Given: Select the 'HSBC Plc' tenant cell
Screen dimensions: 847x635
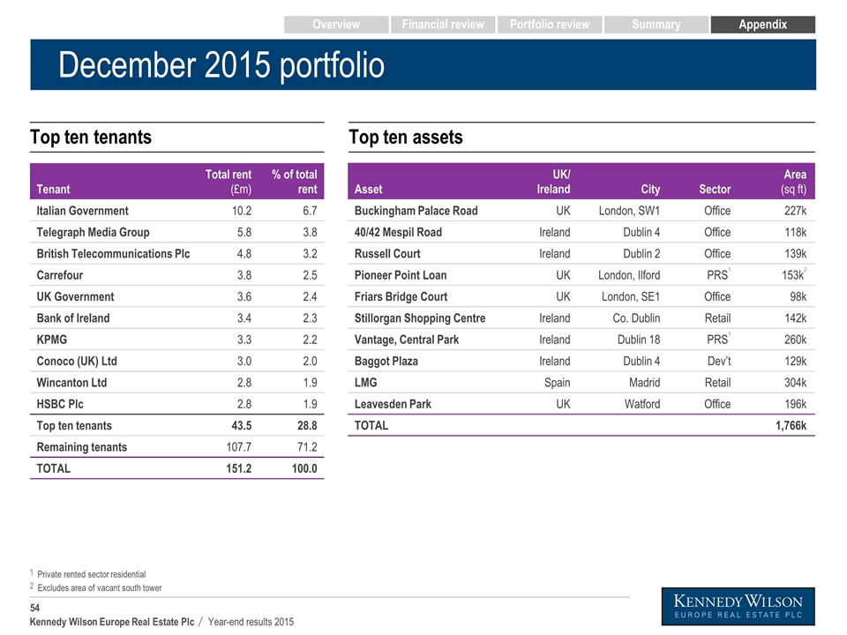Looking at the screenshot, I should pyautogui.click(x=60, y=405).
